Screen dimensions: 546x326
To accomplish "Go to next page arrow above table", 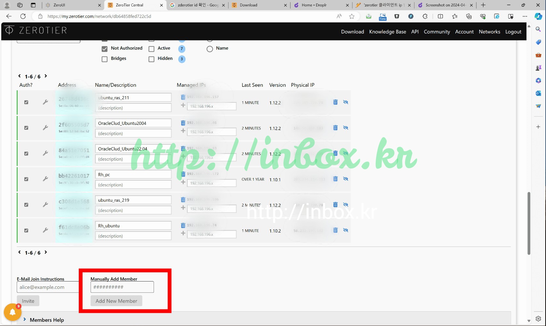I will click(46, 76).
